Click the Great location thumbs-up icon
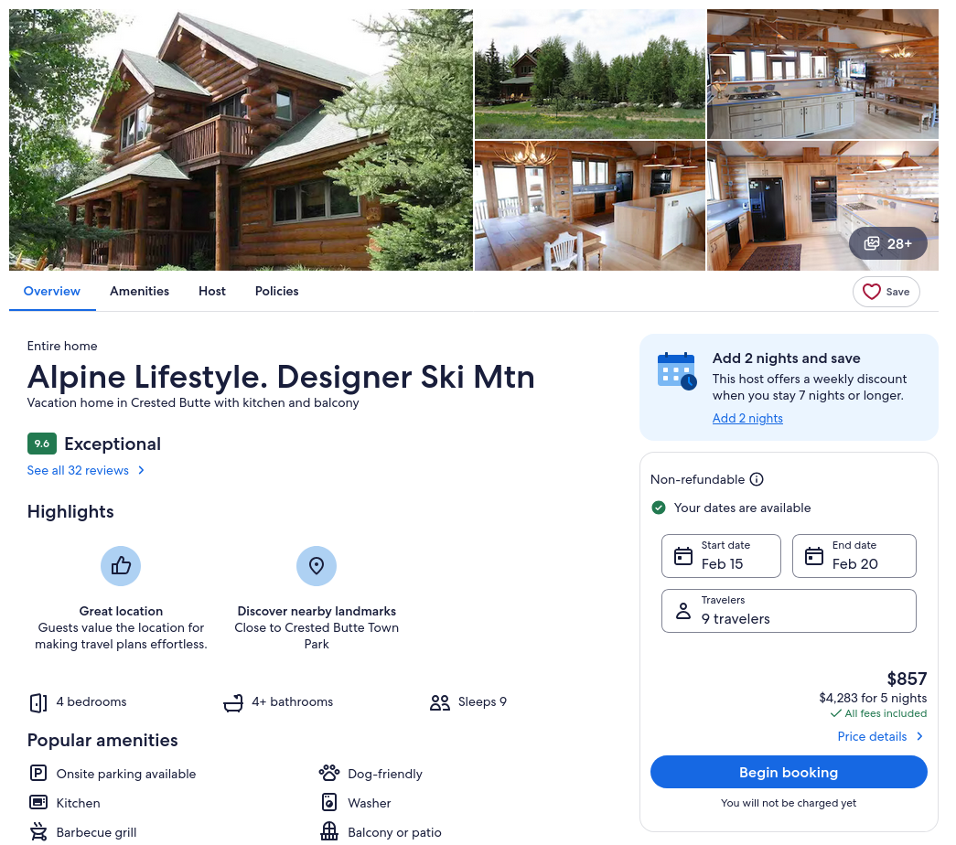The height and width of the screenshot is (845, 956). pyautogui.click(x=121, y=566)
